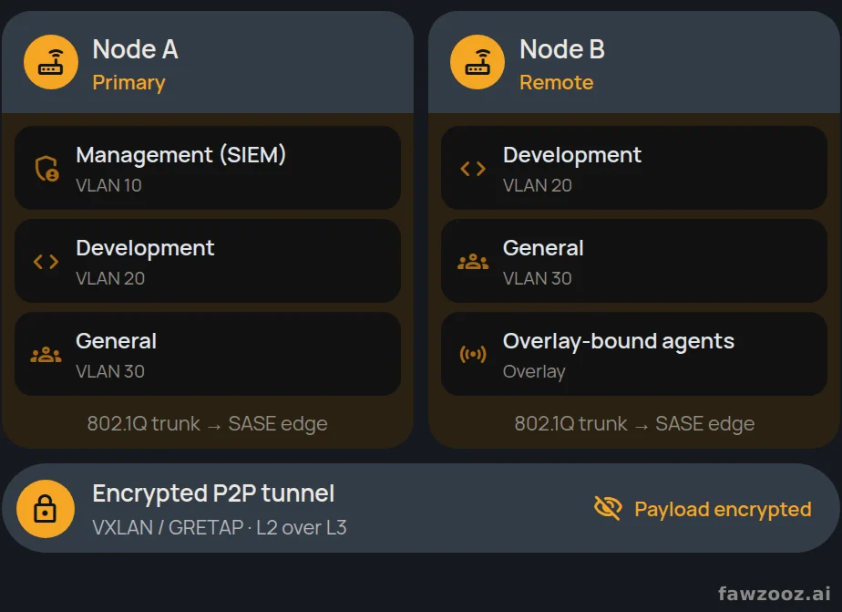Click the code brackets icon in Node B Development

pos(473,169)
